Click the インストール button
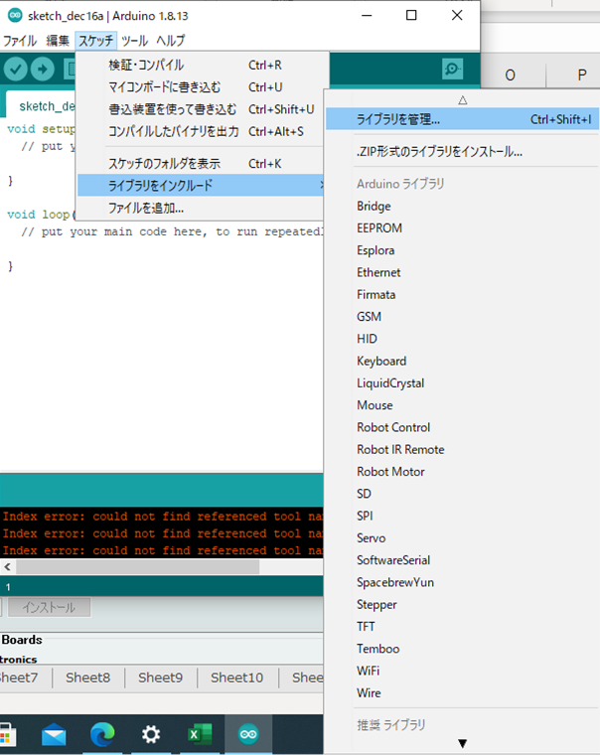This screenshot has height=755, width=600. click(49, 608)
